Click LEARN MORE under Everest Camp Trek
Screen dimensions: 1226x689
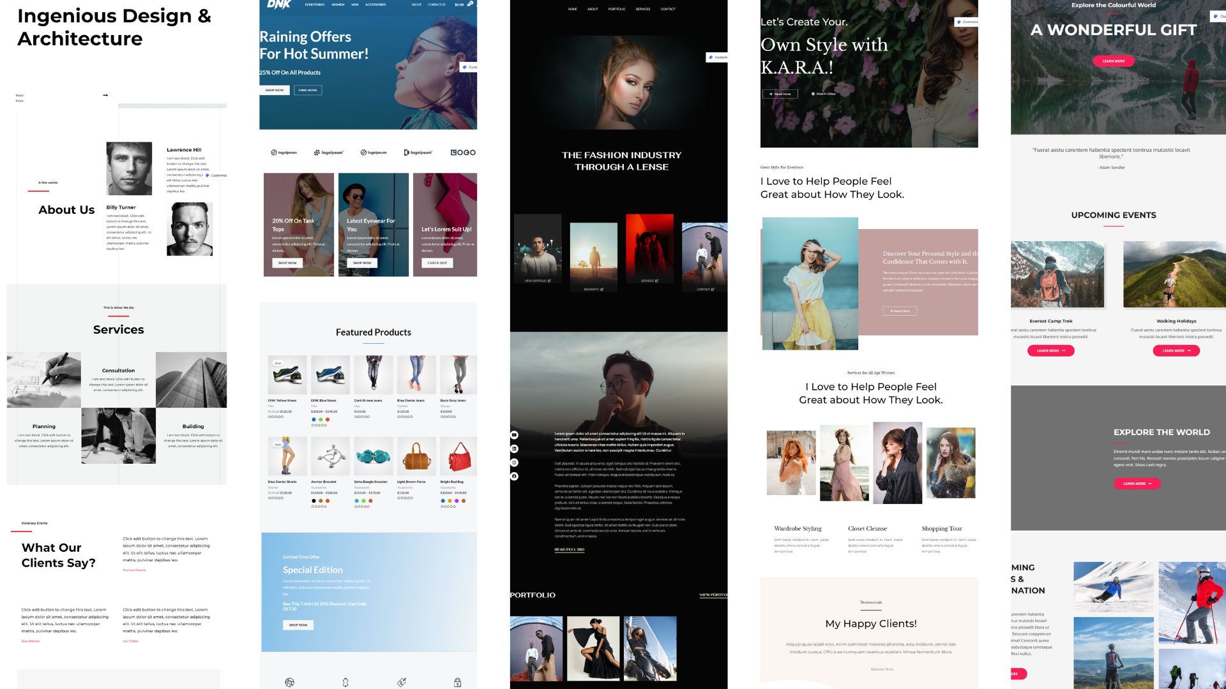[x=1049, y=350]
